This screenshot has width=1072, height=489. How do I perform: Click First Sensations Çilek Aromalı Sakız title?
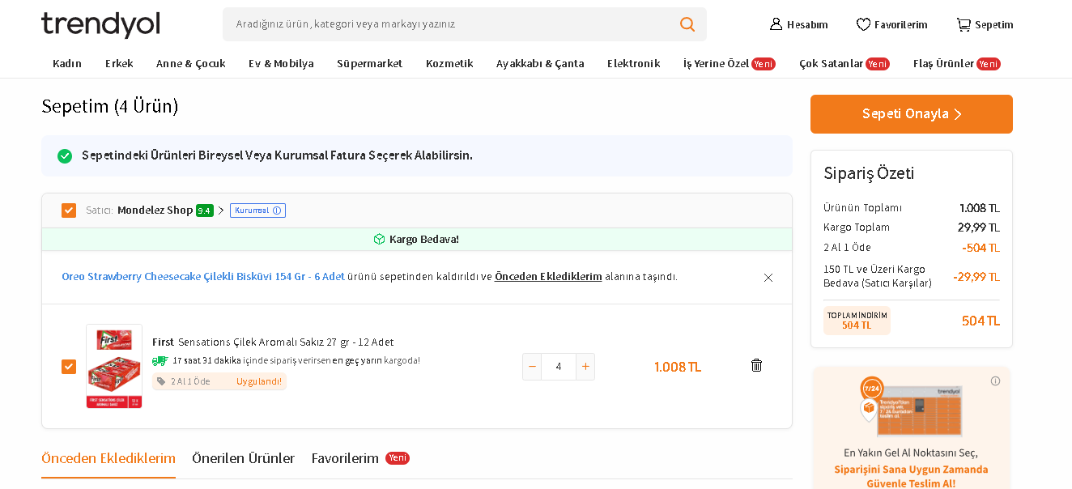pos(273,342)
